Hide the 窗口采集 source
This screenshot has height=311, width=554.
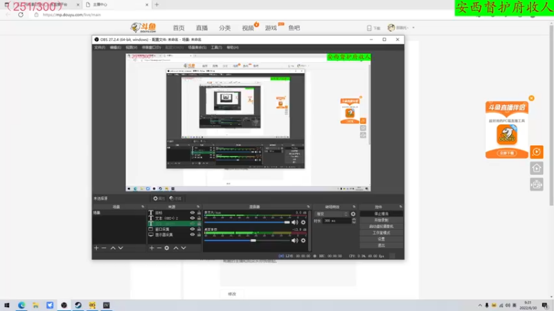pyautogui.click(x=193, y=229)
